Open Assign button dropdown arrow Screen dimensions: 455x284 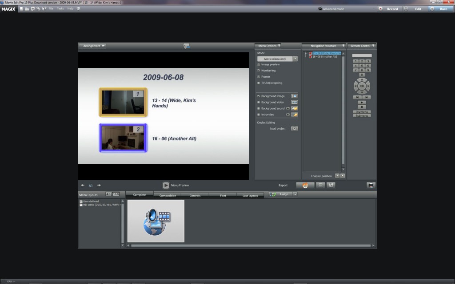[x=295, y=194]
